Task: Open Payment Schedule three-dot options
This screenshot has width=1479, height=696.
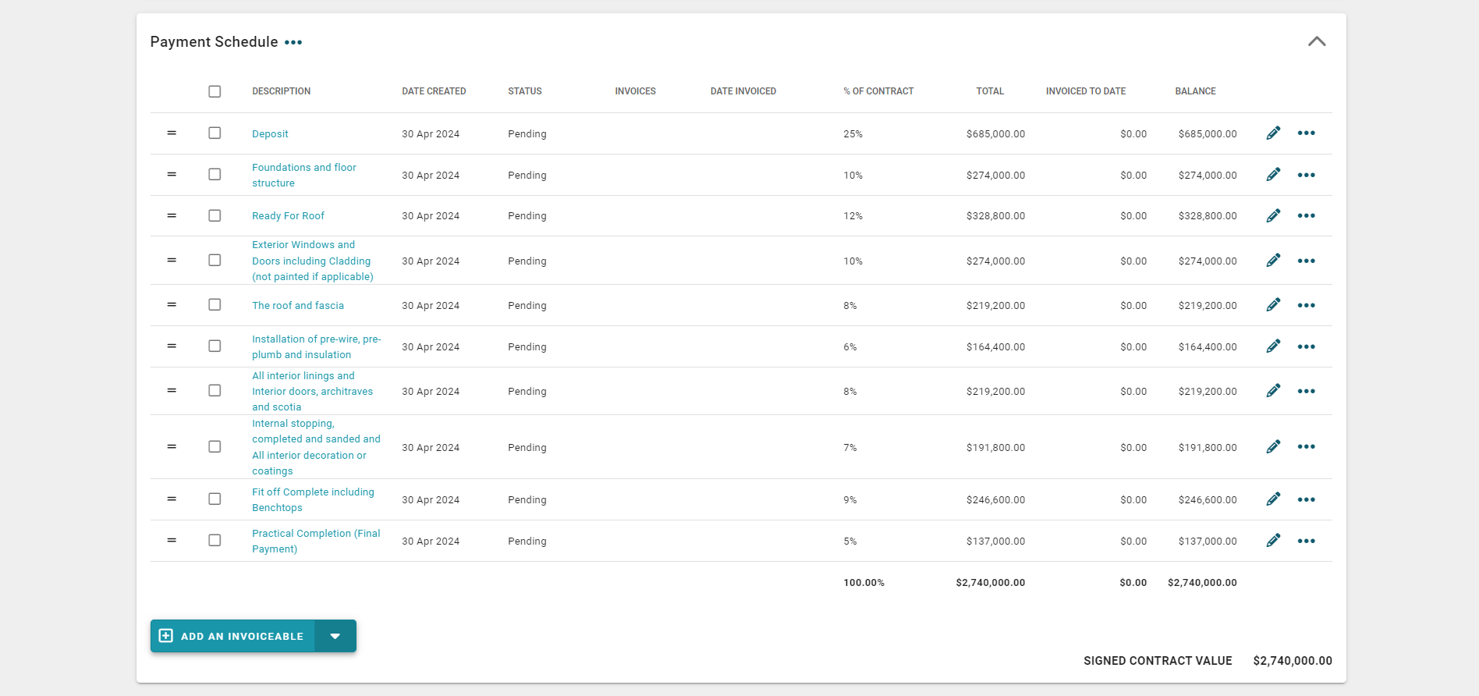Action: coord(293,42)
